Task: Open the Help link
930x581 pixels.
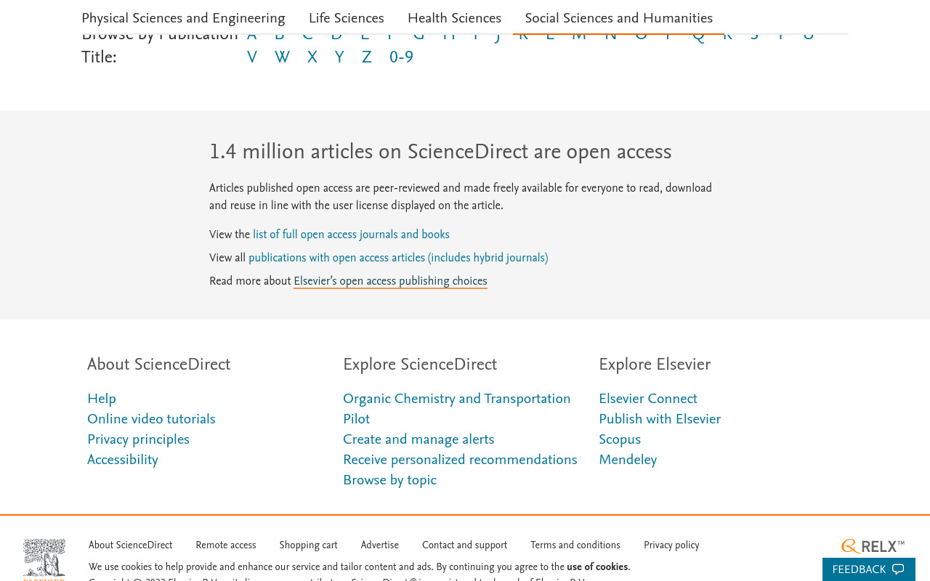Action: pos(102,399)
